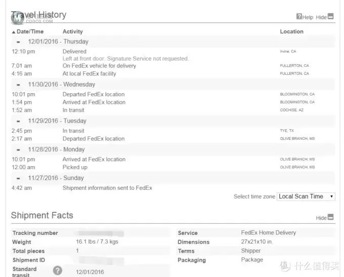This screenshot has height=277, width=344.
Task: Select 'Left at front door' delivery note
Action: pyautogui.click(x=125, y=59)
